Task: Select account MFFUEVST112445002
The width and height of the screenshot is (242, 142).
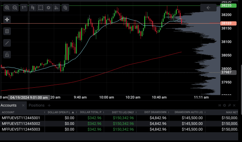Action: 21,124
